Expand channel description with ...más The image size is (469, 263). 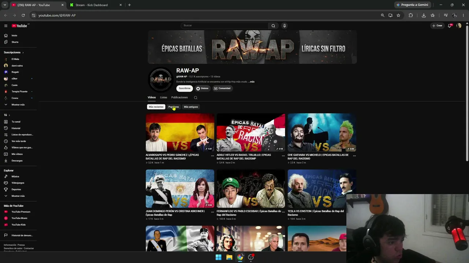[x=251, y=82]
